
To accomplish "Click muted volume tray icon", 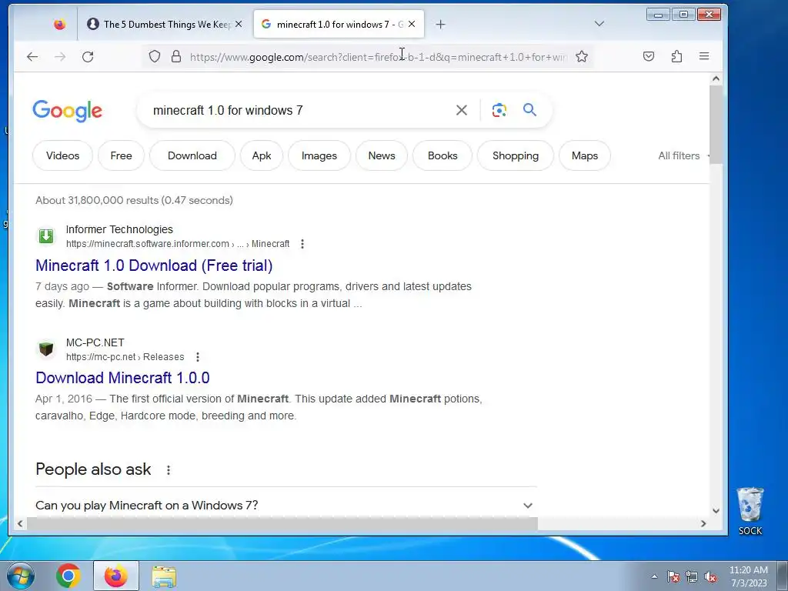I will (710, 576).
